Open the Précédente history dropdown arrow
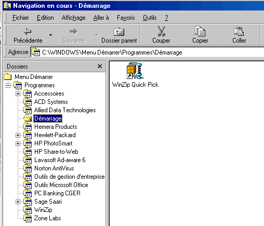This screenshot has width=264, height=226. click(50, 35)
